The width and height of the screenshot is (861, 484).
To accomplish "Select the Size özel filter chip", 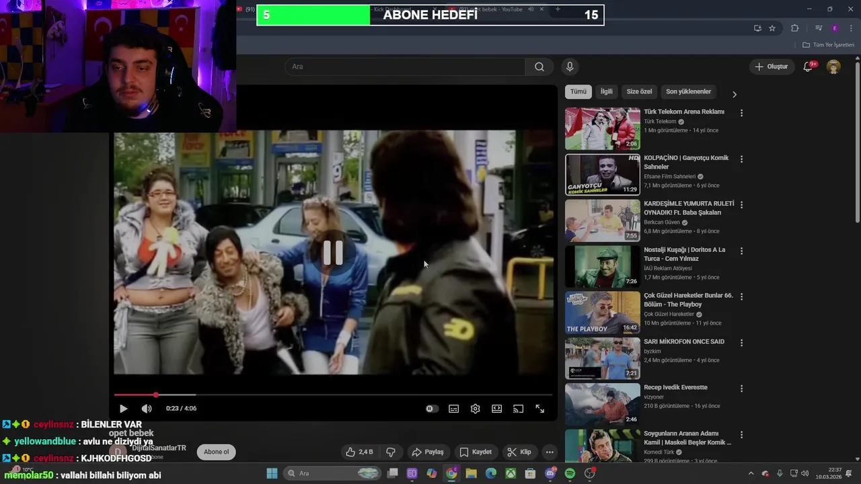I will coord(639,91).
